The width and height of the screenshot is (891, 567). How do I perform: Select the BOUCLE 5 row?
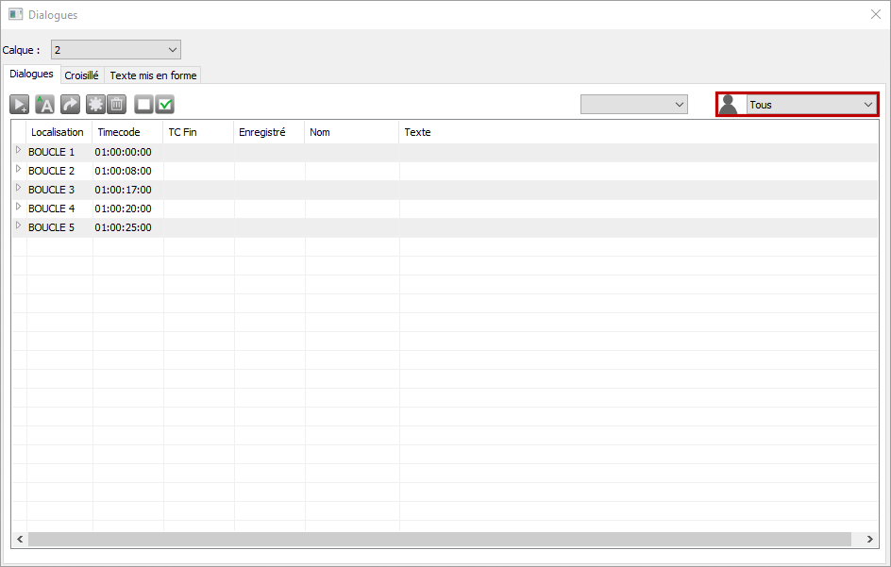[x=52, y=227]
